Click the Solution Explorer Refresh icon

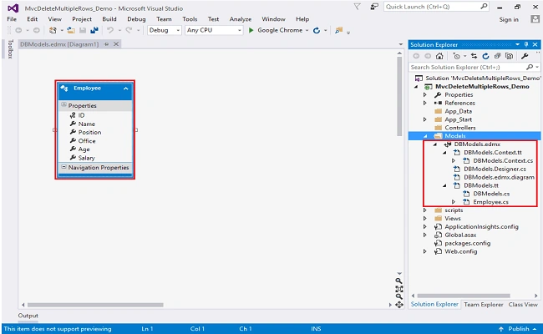tap(485, 56)
